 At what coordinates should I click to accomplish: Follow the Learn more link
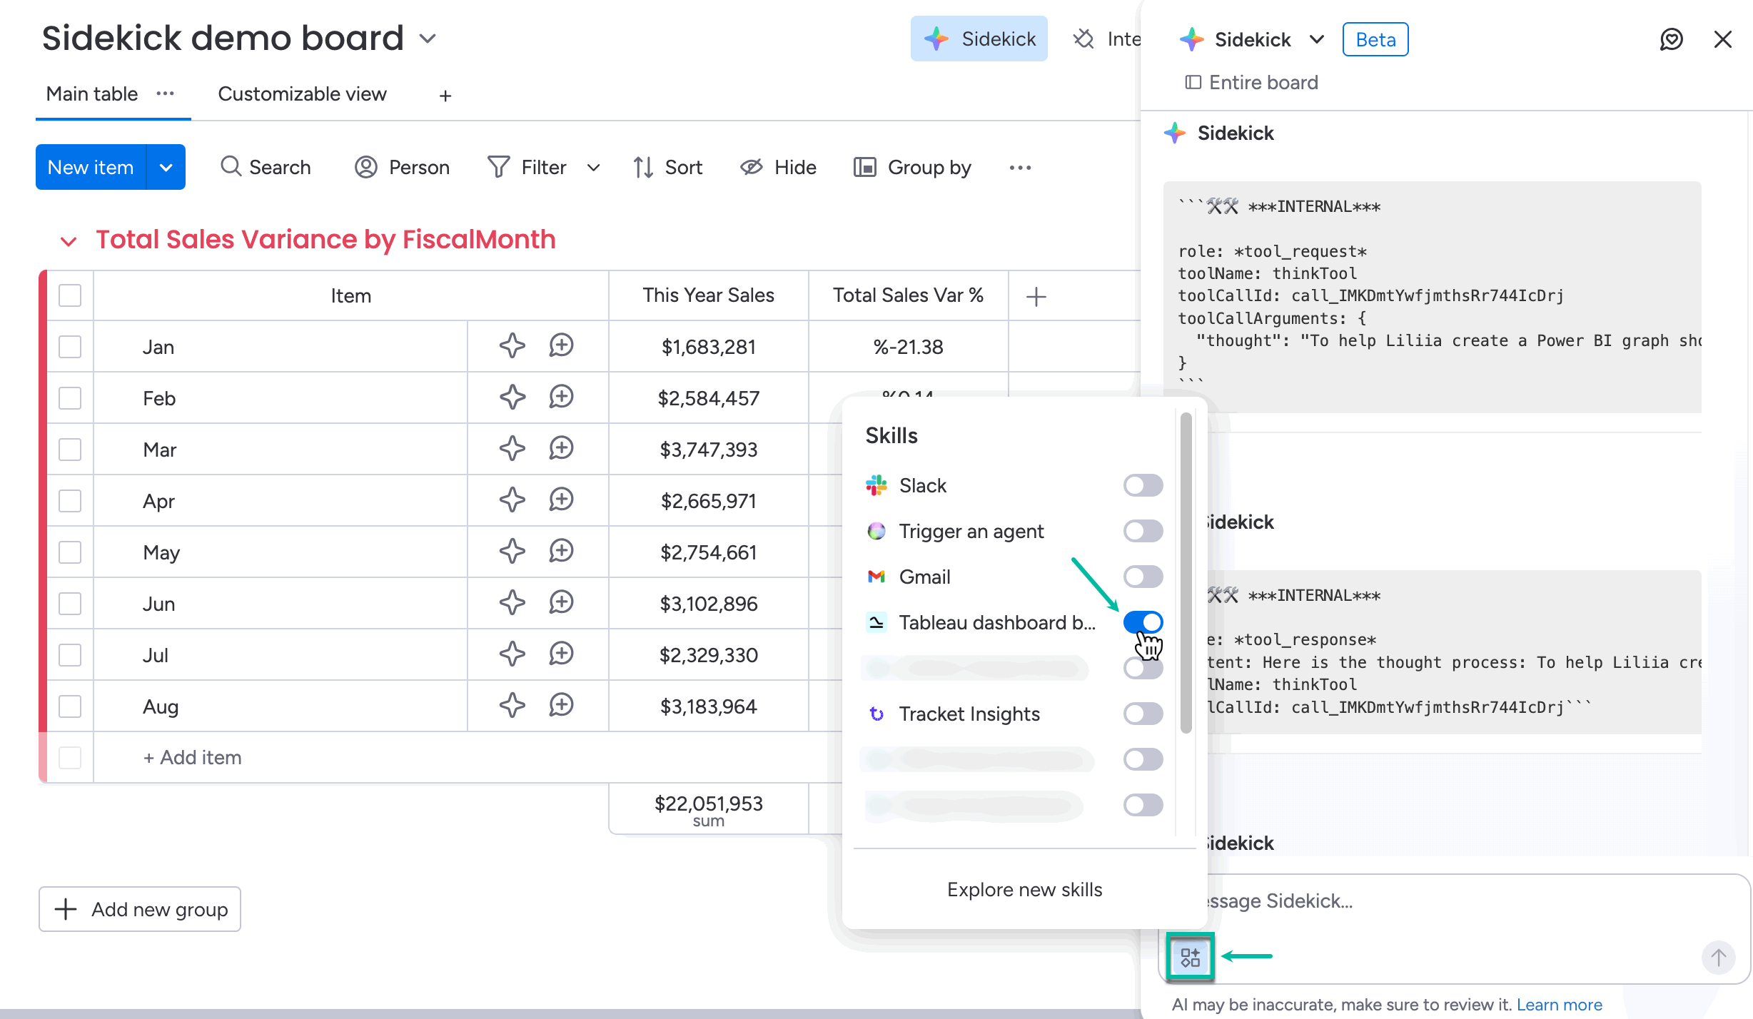coord(1559,1005)
